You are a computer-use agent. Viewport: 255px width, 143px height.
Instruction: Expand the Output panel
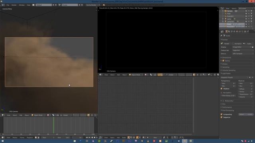(x=225, y=64)
